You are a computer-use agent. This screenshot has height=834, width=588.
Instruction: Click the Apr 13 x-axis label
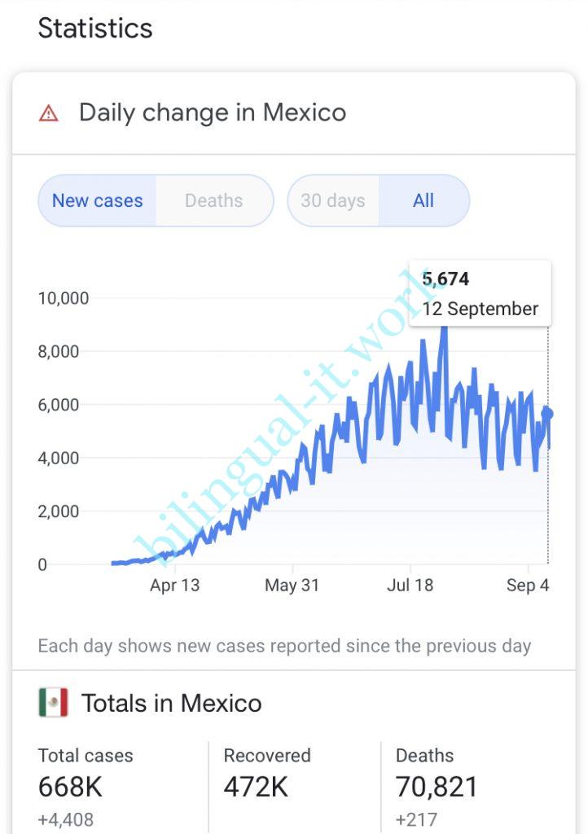[x=174, y=586]
